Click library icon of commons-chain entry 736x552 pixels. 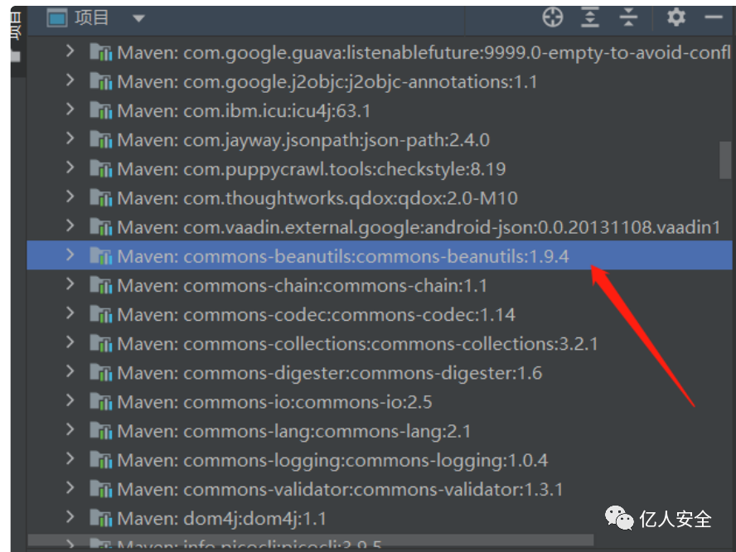coord(101,285)
